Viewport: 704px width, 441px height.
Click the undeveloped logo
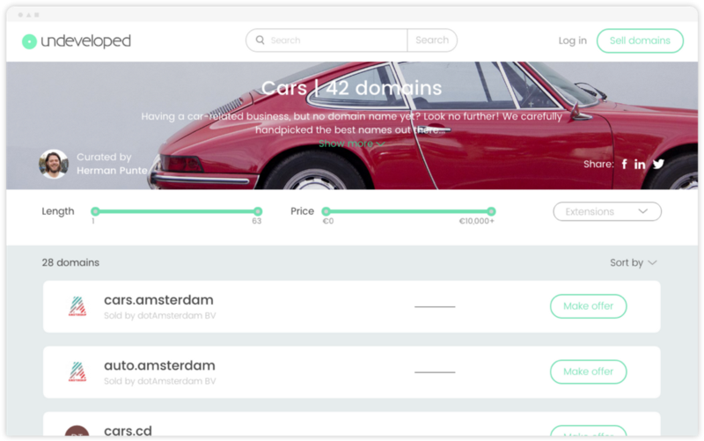[x=77, y=40]
